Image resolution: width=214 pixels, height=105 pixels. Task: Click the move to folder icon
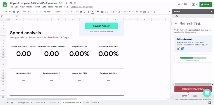pyautogui.click(x=71, y=3)
